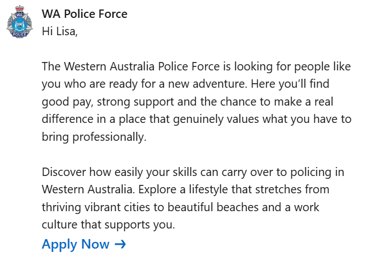The image size is (367, 262).
Task: Click the paragraph starting "The Western Australia Police"
Action: coord(196,102)
